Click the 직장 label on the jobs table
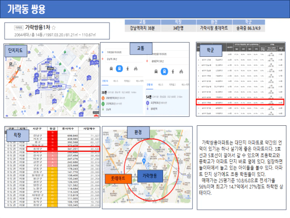 [x=18, y=135]
